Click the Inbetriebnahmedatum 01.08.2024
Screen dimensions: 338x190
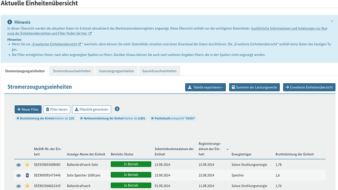tap(162, 186)
